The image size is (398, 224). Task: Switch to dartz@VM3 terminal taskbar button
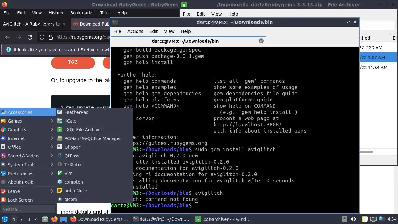click(161, 219)
